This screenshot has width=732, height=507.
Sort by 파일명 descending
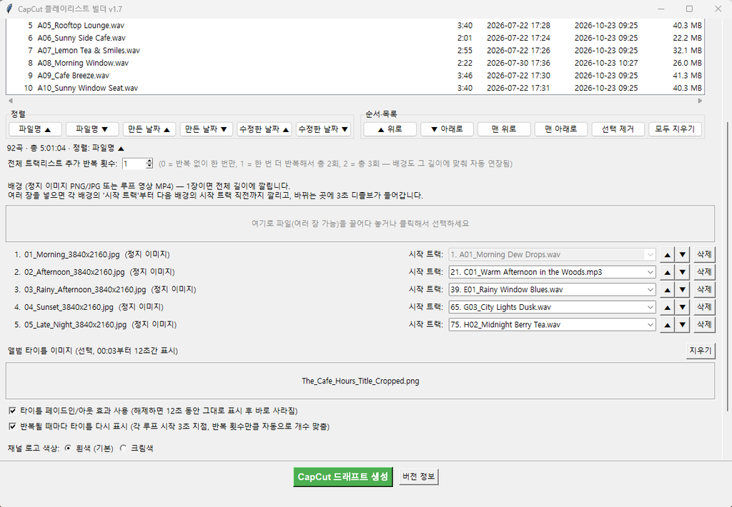[92, 129]
